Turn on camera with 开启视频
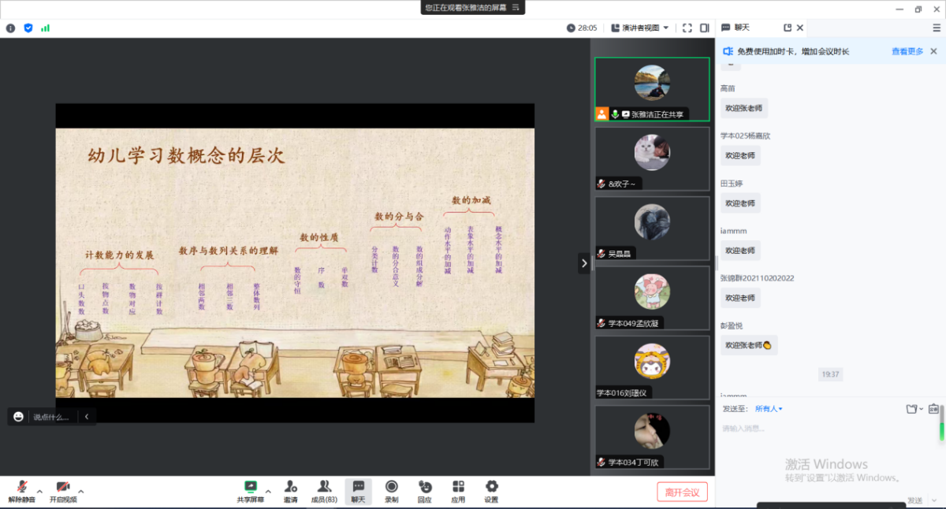946x509 pixels. coord(63,490)
